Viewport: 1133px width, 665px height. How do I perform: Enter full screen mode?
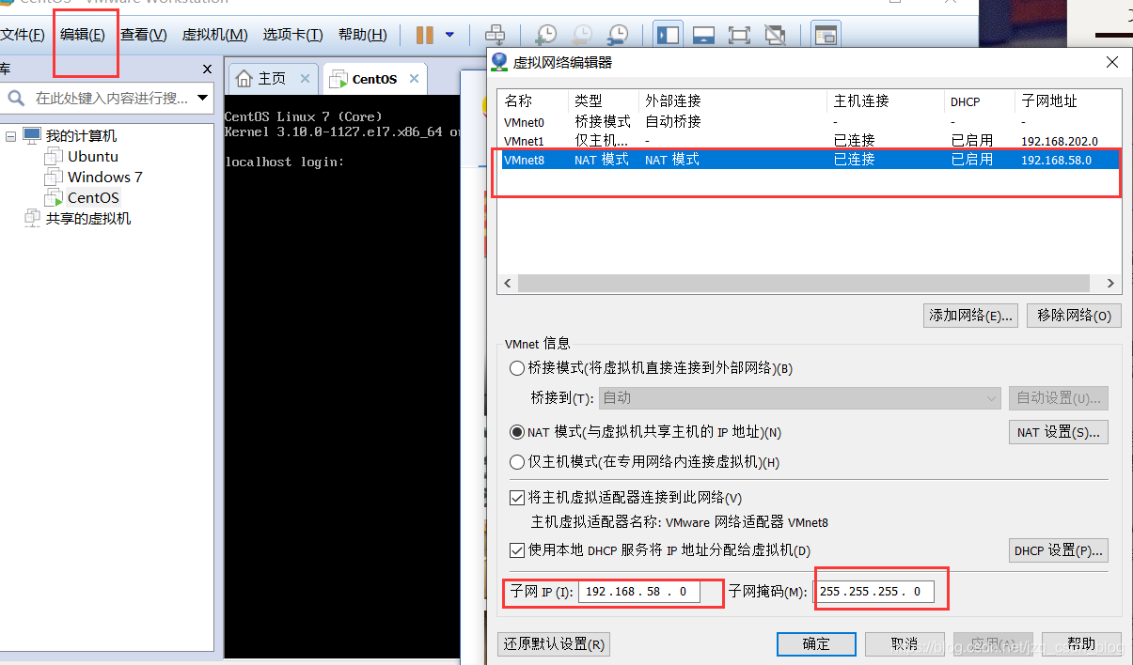point(739,35)
